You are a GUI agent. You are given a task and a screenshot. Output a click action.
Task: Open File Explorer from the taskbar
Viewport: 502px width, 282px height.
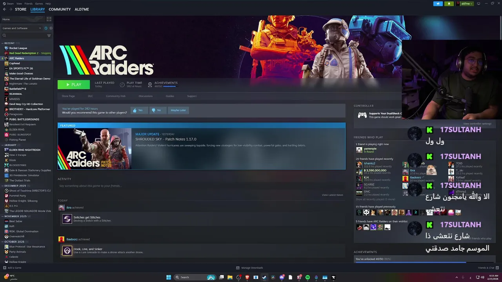tap(230, 277)
